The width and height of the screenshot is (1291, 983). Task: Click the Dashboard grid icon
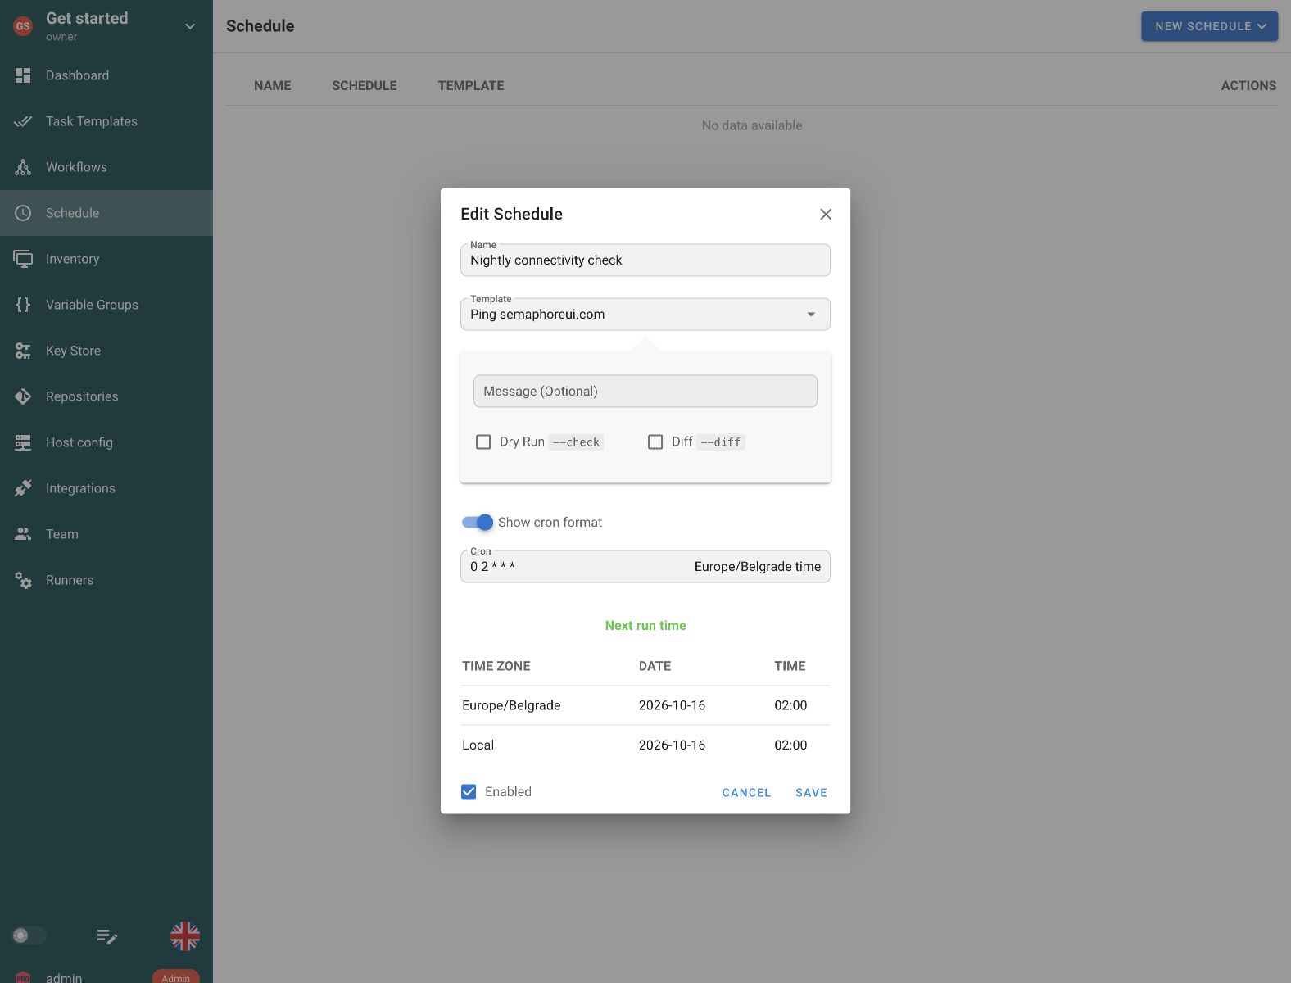pos(23,75)
